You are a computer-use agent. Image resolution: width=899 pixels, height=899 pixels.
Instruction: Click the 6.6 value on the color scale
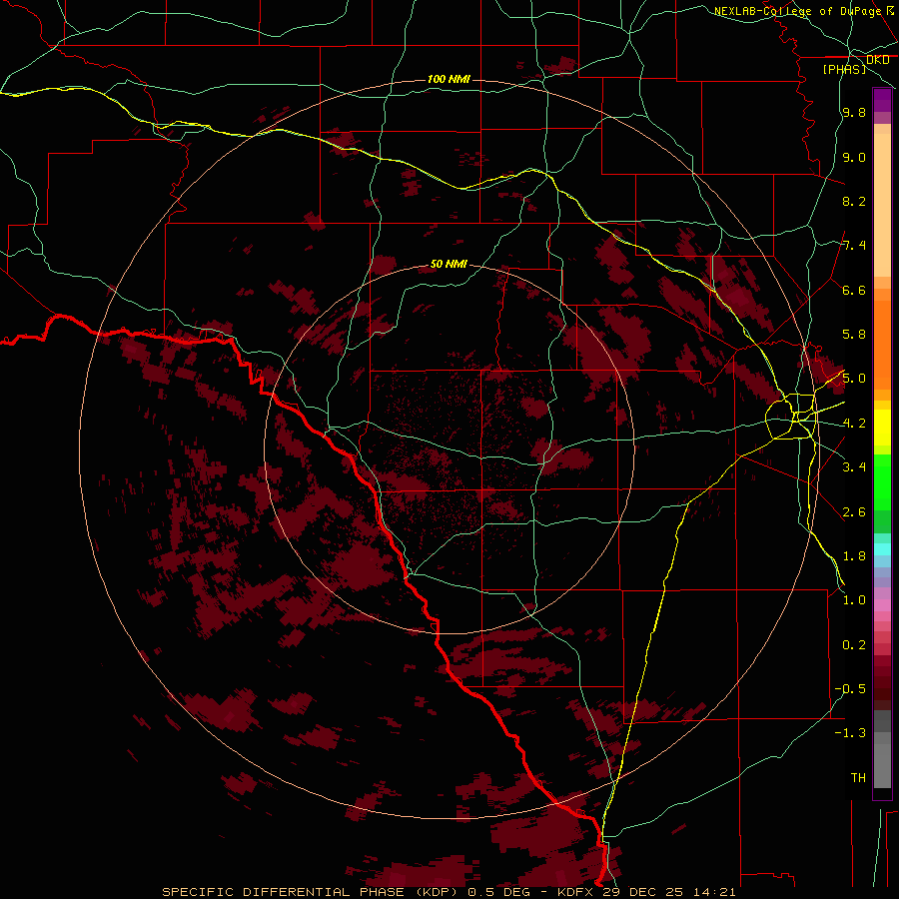click(x=854, y=290)
